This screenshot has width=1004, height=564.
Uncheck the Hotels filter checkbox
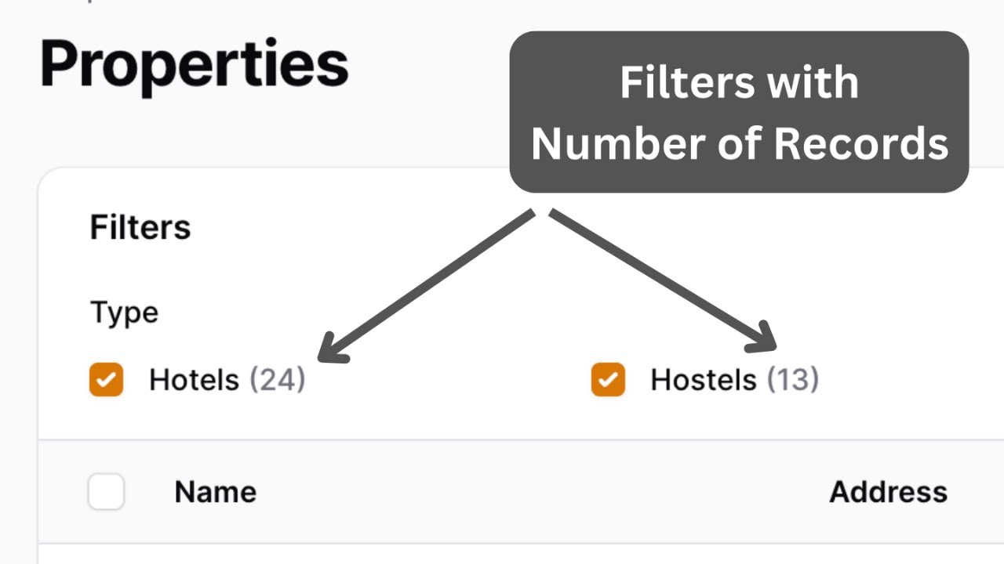[107, 380]
